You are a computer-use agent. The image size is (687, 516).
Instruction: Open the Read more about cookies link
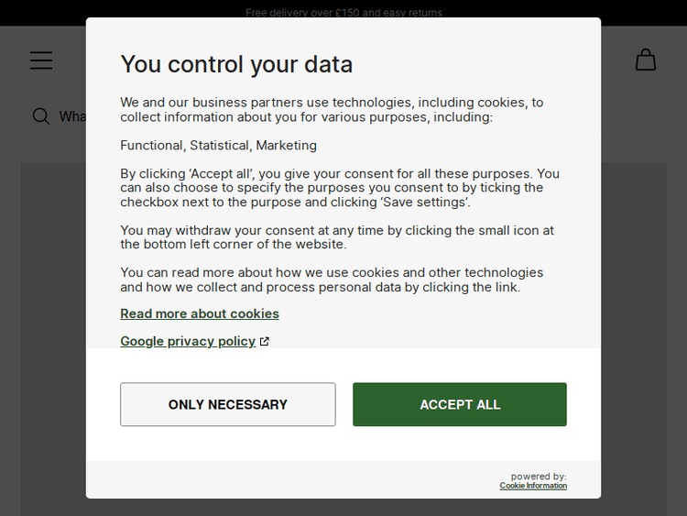[200, 313]
